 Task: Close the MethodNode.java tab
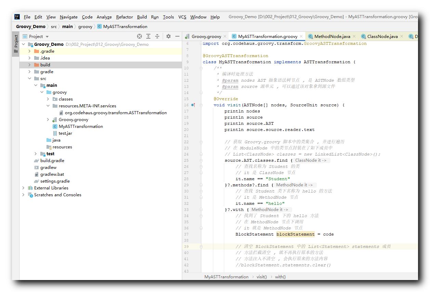pyautogui.click(x=354, y=36)
